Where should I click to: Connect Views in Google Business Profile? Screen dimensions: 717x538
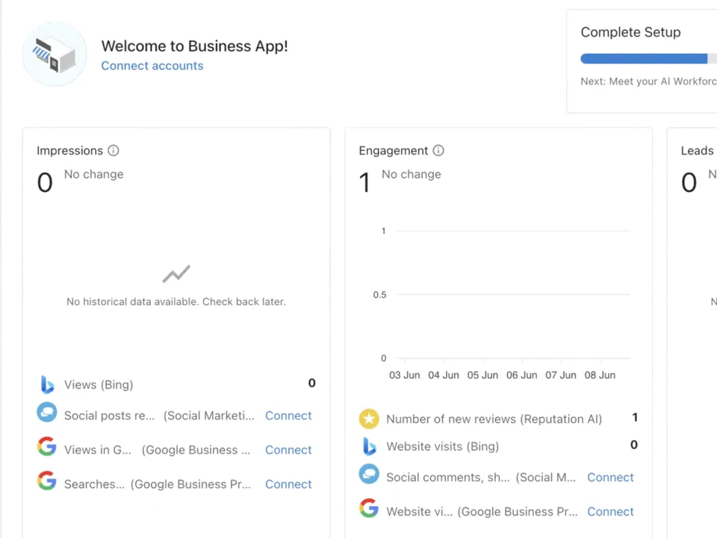288,450
